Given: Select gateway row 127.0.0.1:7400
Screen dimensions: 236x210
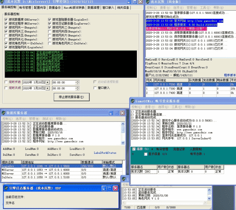Looking at the screenshot, I should [x=191, y=93].
